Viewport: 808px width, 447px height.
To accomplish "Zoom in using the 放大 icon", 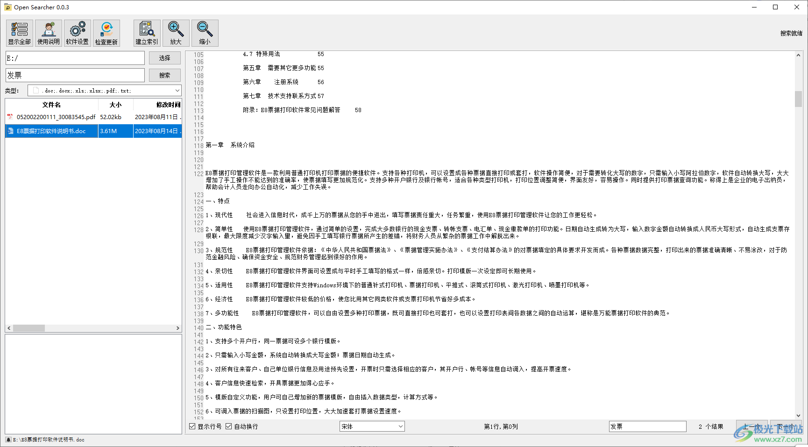I will coord(176,33).
